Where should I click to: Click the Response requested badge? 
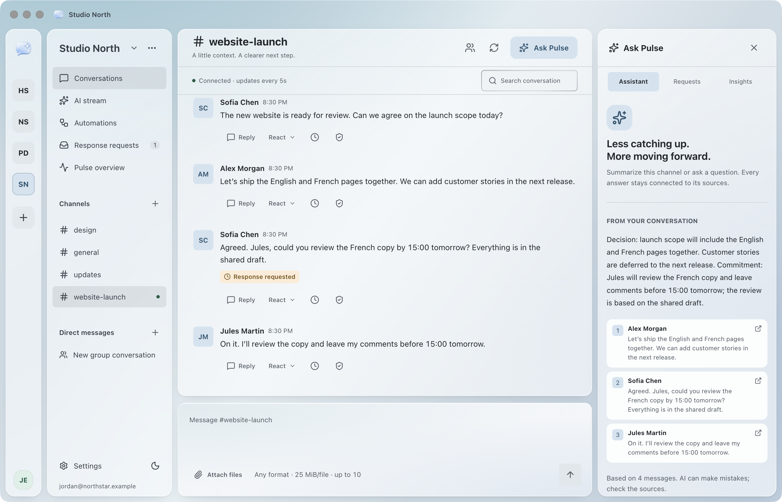259,277
